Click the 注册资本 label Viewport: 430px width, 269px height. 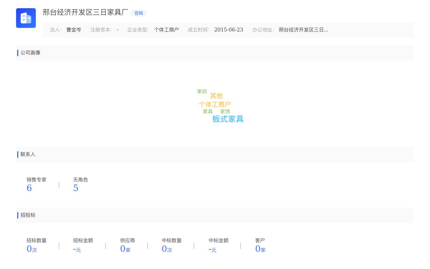pyautogui.click(x=101, y=30)
